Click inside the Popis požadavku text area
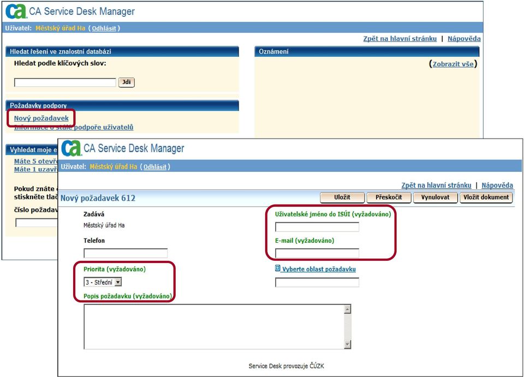 click(214, 327)
